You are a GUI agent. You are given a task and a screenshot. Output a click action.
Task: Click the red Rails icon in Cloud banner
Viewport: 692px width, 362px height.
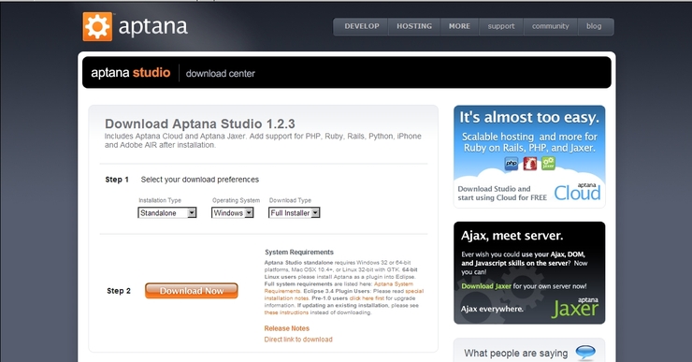pos(529,164)
